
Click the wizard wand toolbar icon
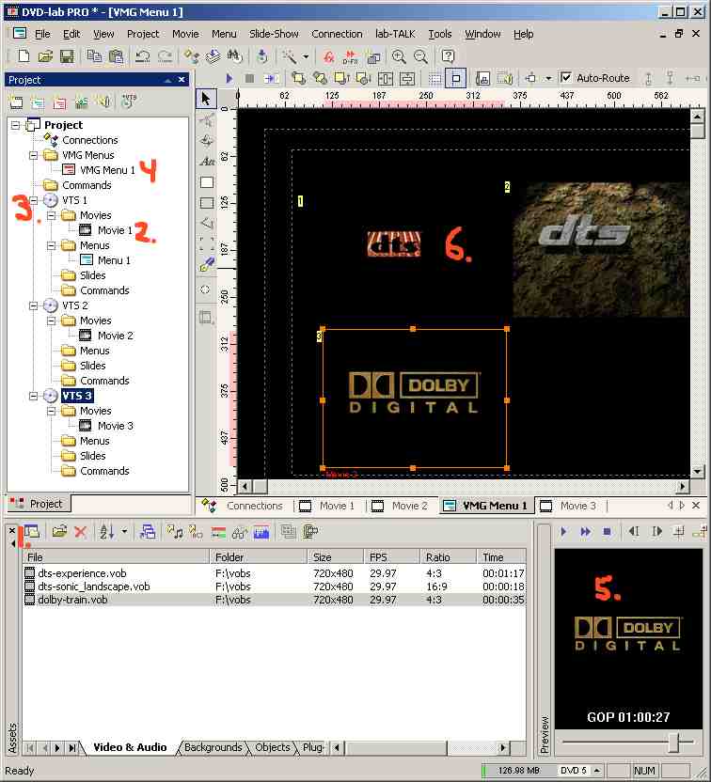pos(290,56)
